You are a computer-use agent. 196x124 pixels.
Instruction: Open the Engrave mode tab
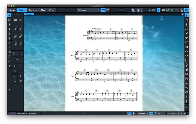pos(33,10)
